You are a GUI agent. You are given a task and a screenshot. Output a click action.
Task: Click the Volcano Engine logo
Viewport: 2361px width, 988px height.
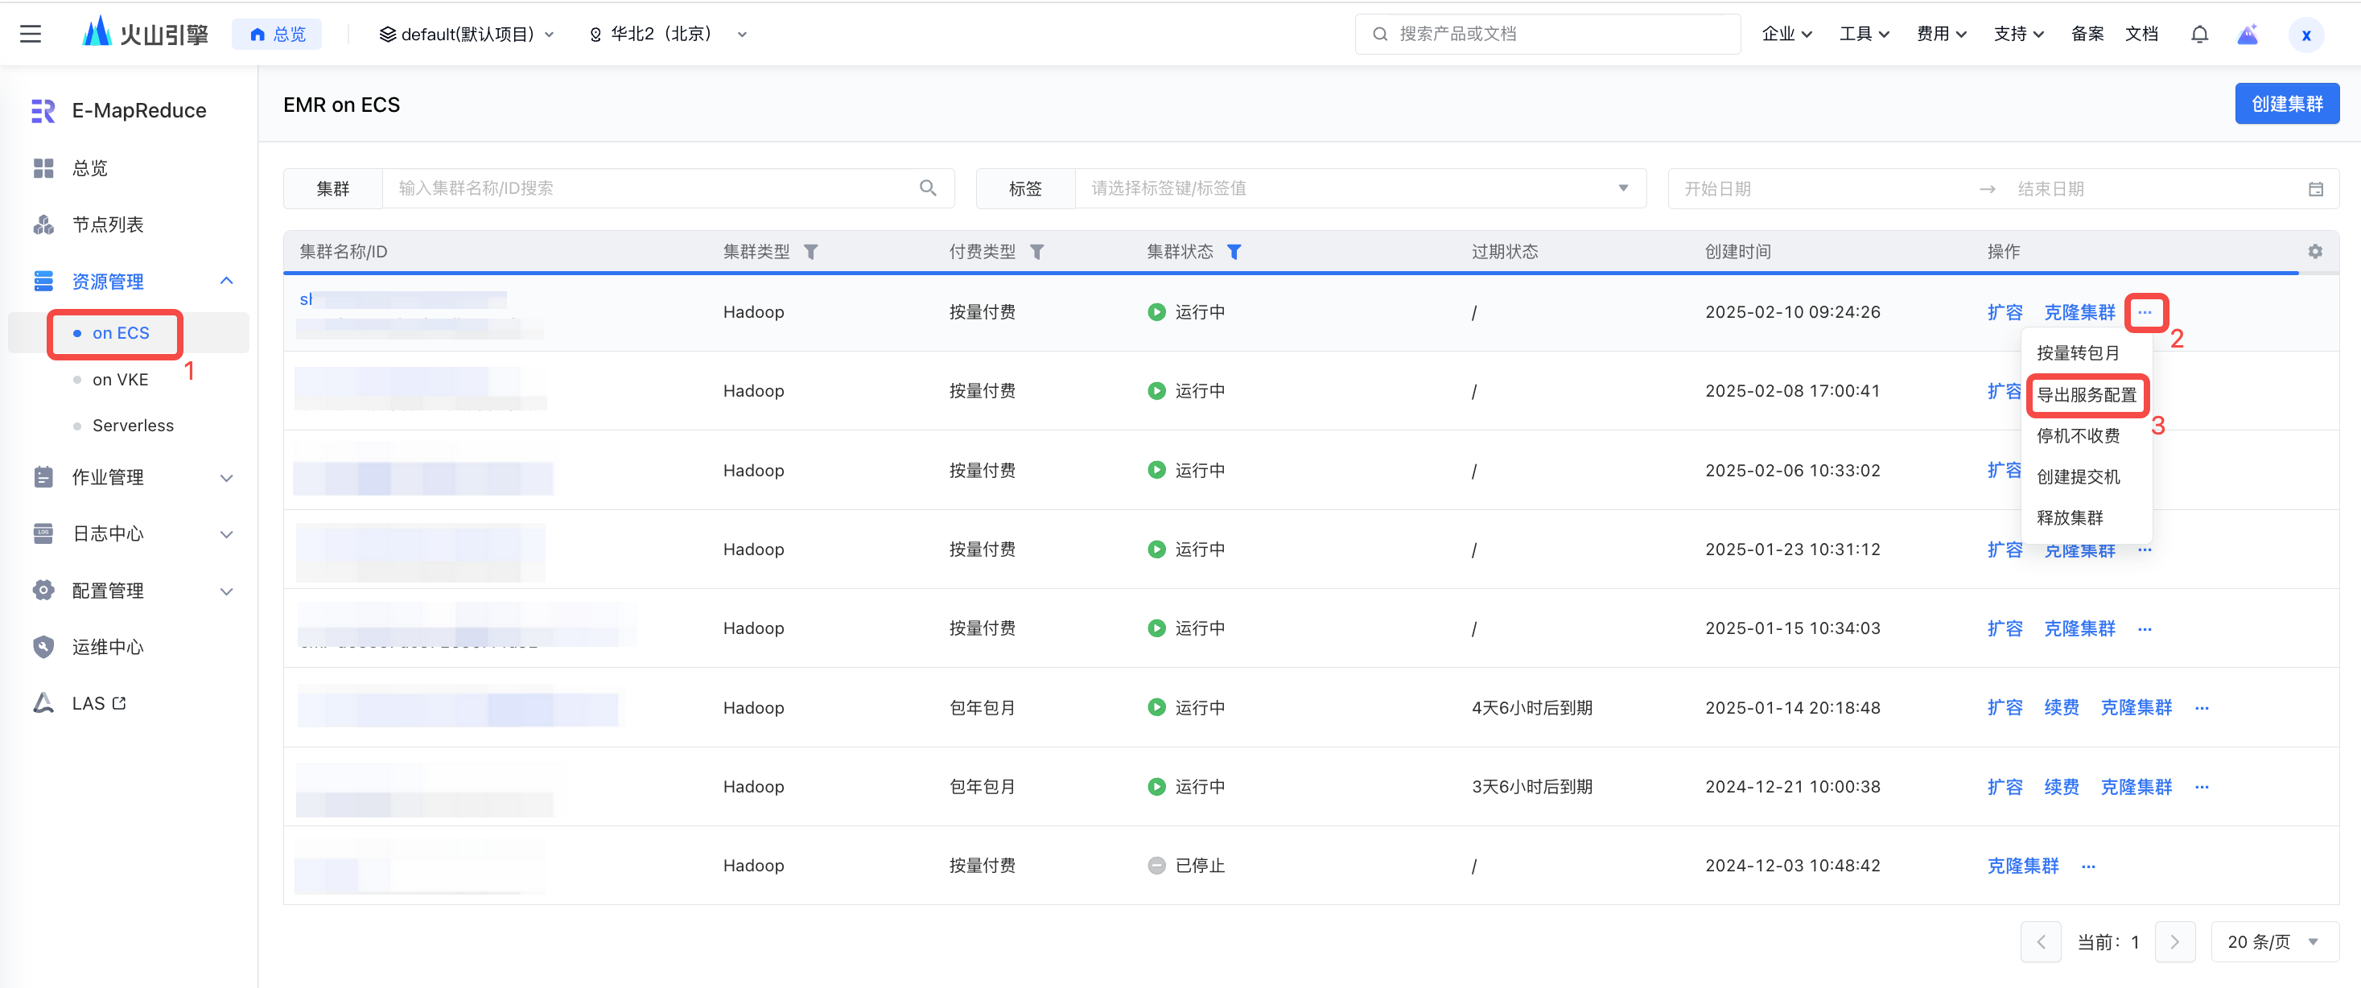tap(145, 34)
